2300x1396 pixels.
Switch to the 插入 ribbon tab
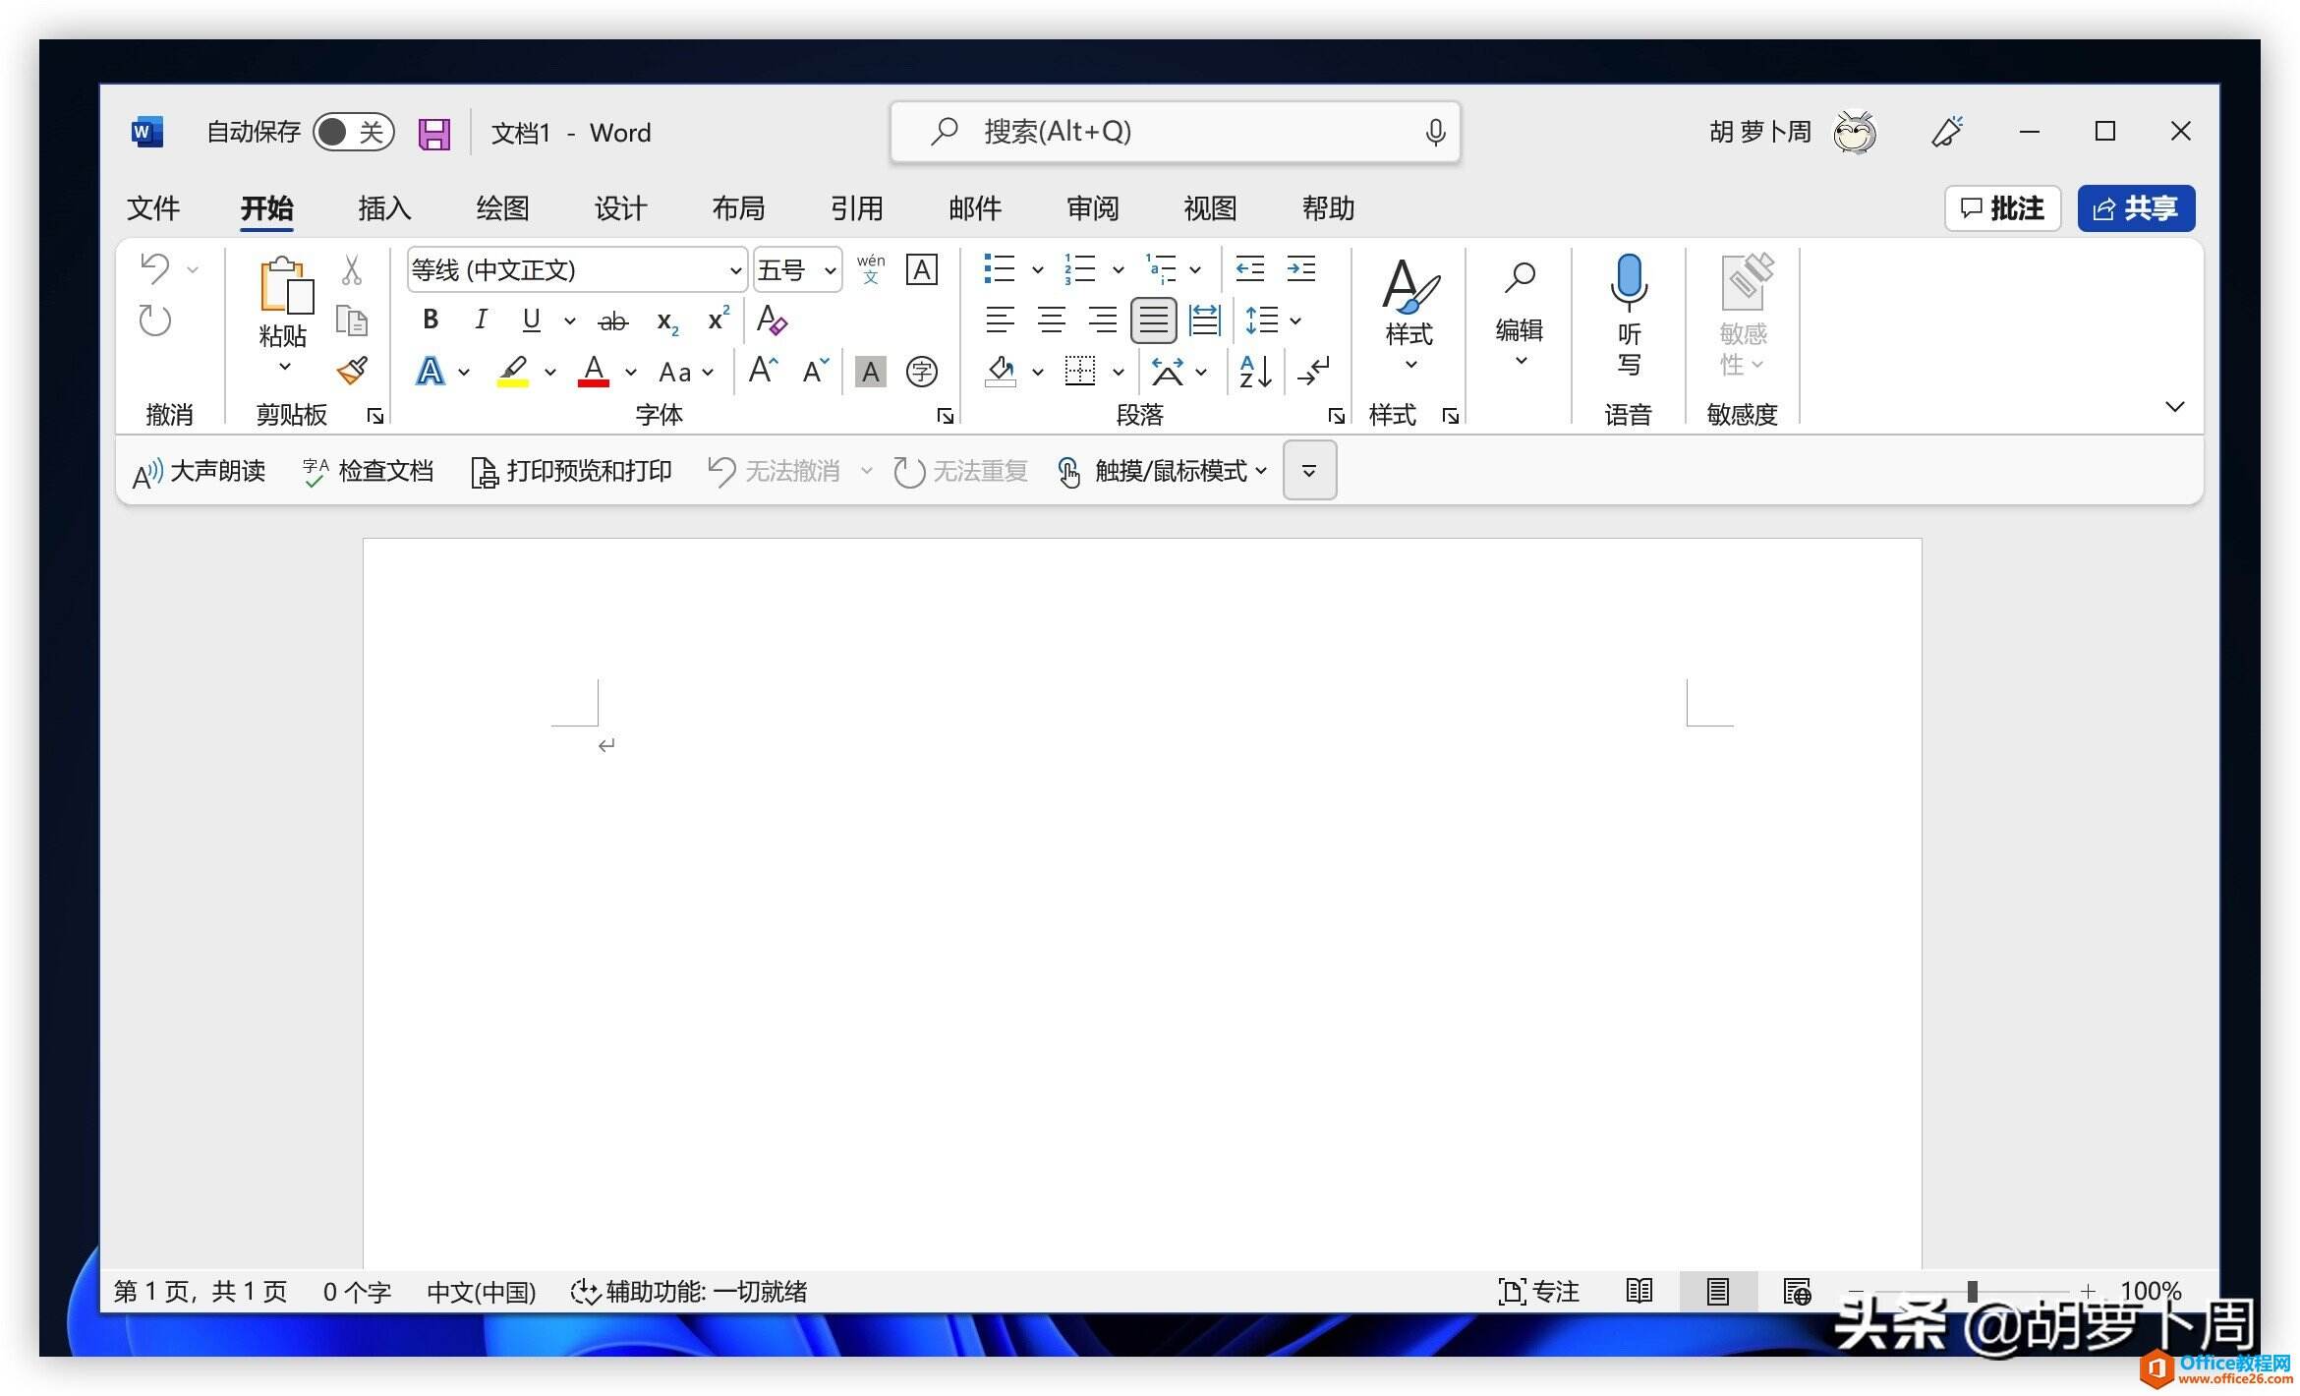point(384,208)
